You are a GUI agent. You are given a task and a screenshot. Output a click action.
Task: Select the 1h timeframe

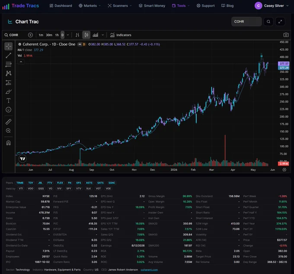(57, 35)
